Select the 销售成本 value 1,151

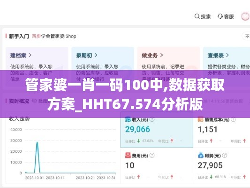click(208, 129)
